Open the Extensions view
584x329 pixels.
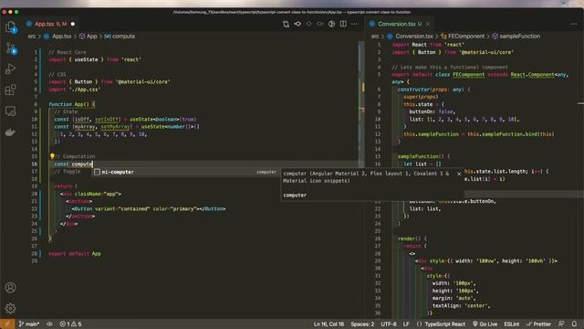pyautogui.click(x=10, y=90)
